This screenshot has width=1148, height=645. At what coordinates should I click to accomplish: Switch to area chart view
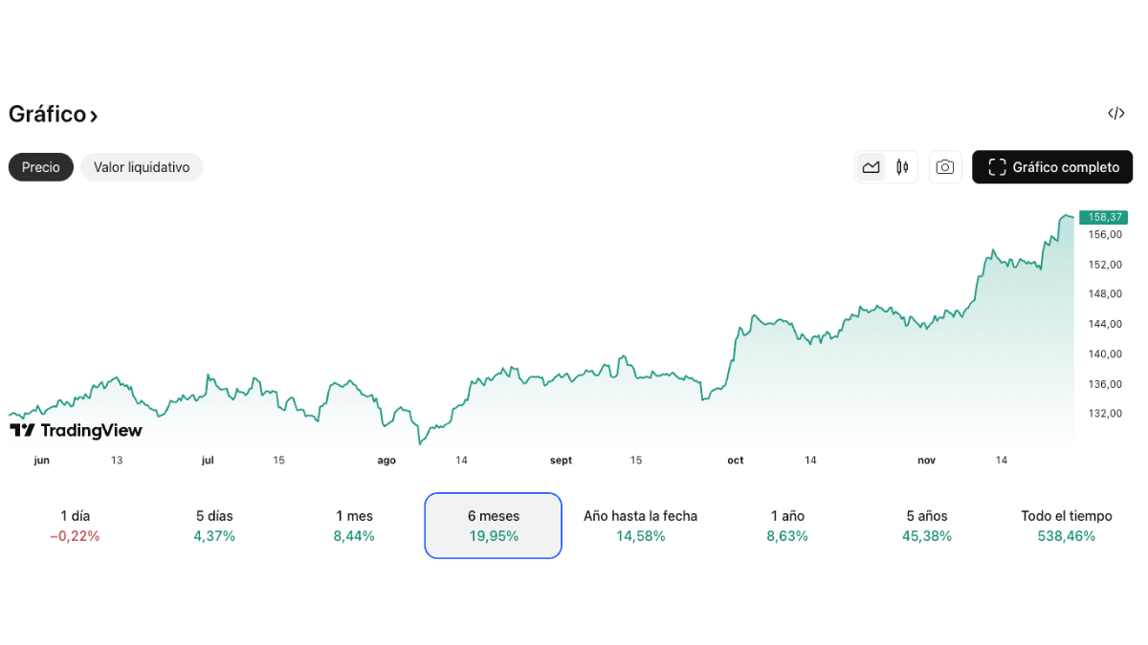[x=871, y=167]
